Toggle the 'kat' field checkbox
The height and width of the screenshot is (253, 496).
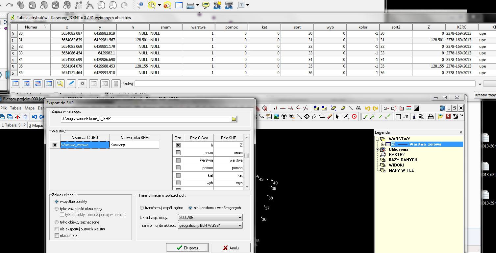click(178, 175)
